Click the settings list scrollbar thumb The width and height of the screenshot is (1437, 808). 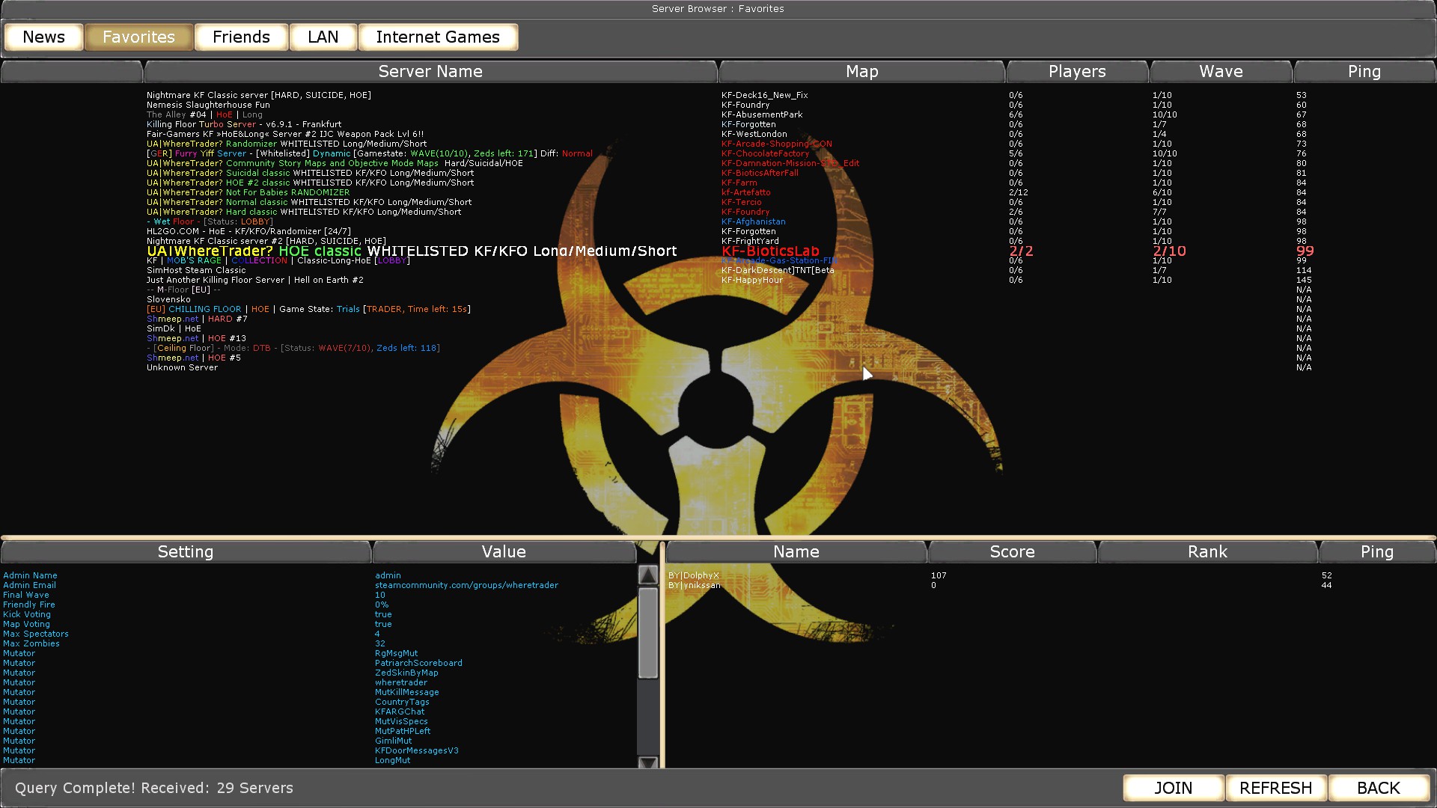648,633
